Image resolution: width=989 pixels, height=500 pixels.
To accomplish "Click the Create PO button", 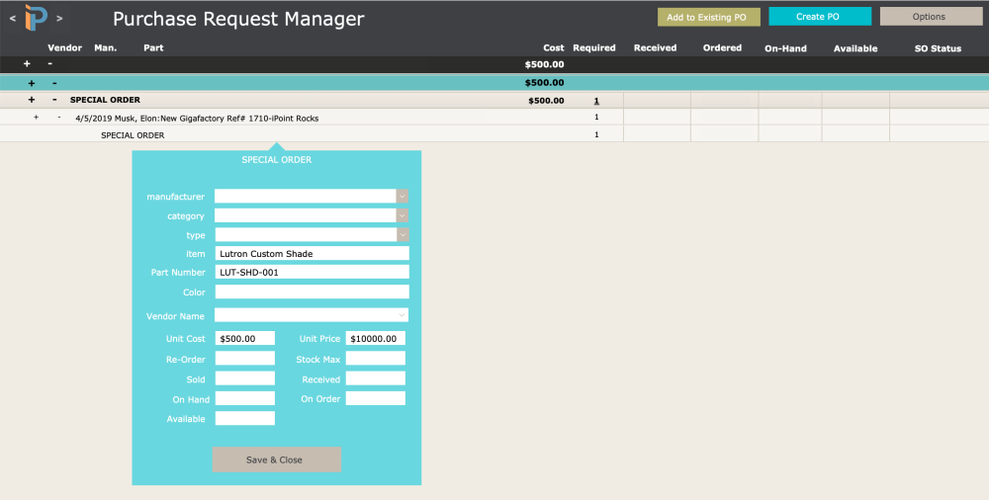I will point(820,17).
